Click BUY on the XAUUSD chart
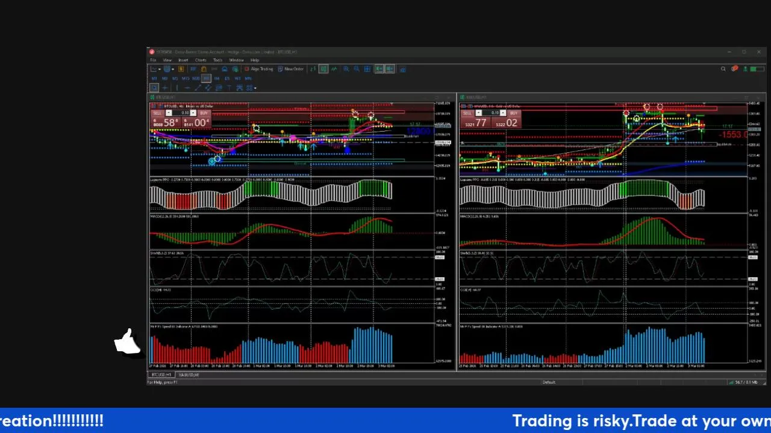 [x=514, y=113]
